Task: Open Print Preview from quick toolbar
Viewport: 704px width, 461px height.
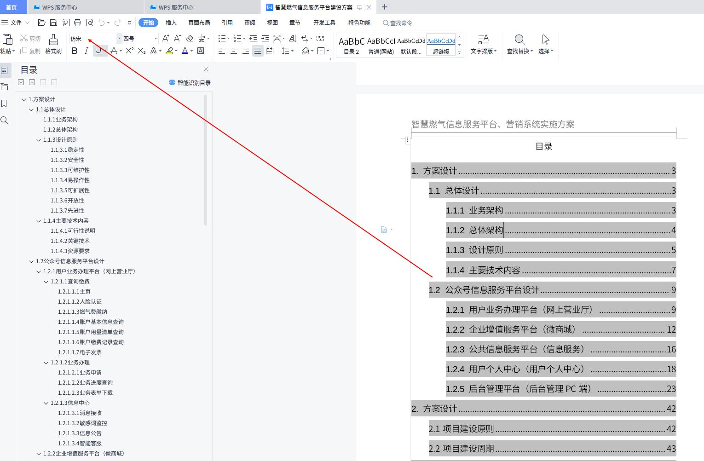Action: click(89, 23)
